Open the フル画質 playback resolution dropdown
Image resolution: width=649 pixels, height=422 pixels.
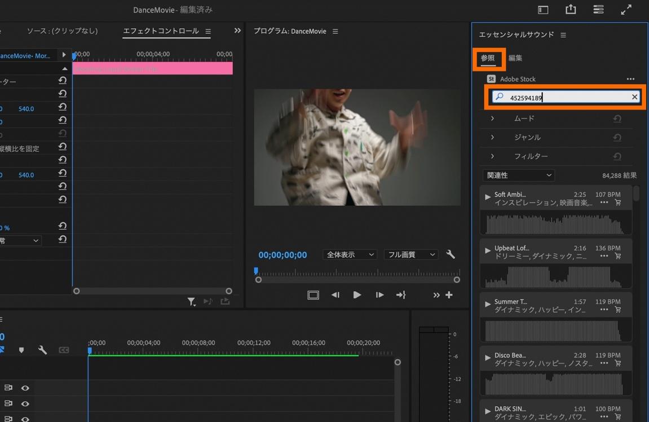coord(410,254)
